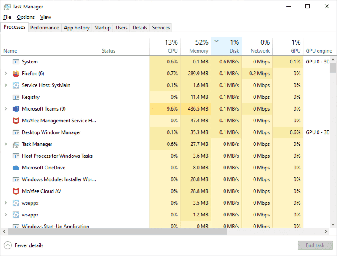Minimize the Task Manager window
Screen dimensions: 337x256
289,6
